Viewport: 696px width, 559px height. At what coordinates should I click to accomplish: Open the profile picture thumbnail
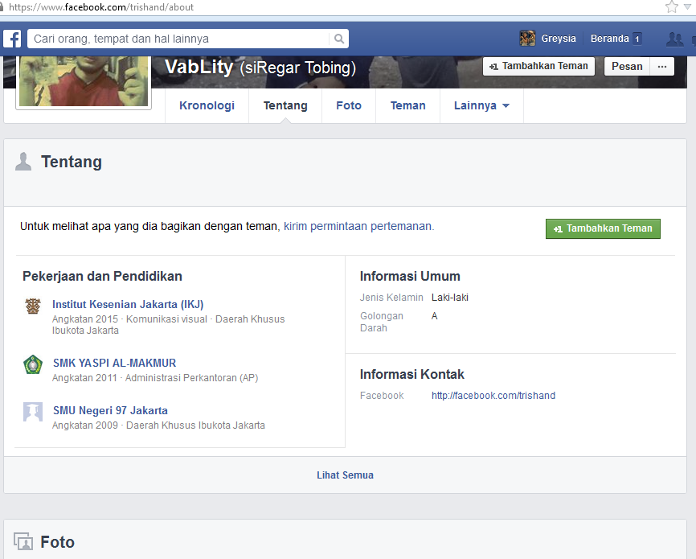84,81
